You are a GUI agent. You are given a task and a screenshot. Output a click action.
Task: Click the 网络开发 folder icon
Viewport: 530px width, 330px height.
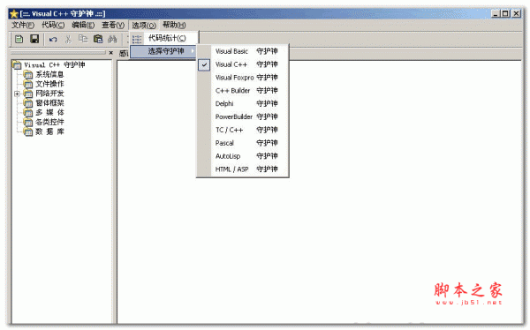[28, 94]
